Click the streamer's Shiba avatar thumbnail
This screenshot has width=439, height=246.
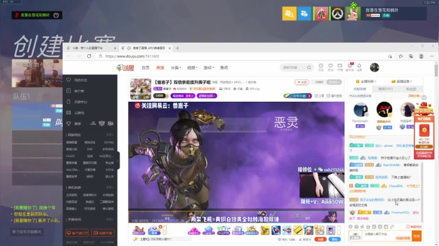click(x=141, y=89)
